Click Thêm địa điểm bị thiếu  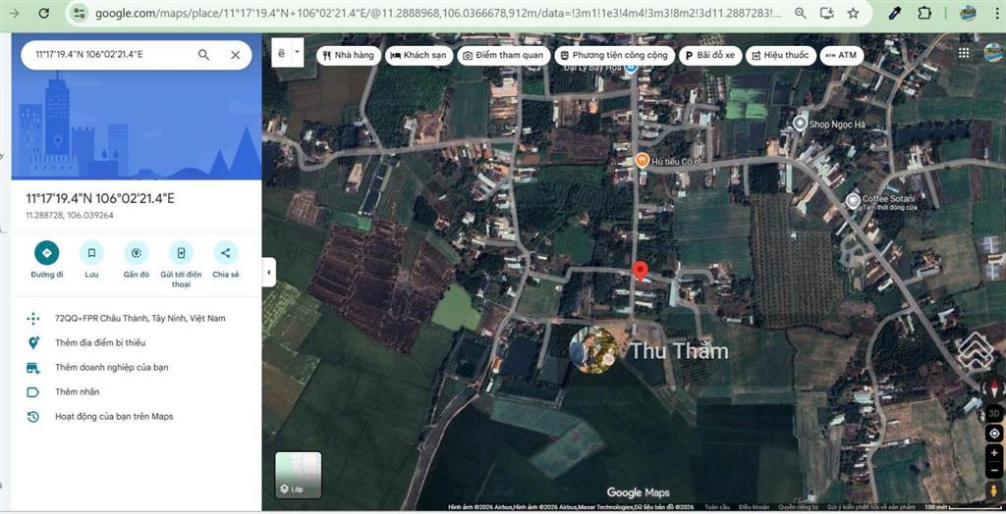point(100,343)
